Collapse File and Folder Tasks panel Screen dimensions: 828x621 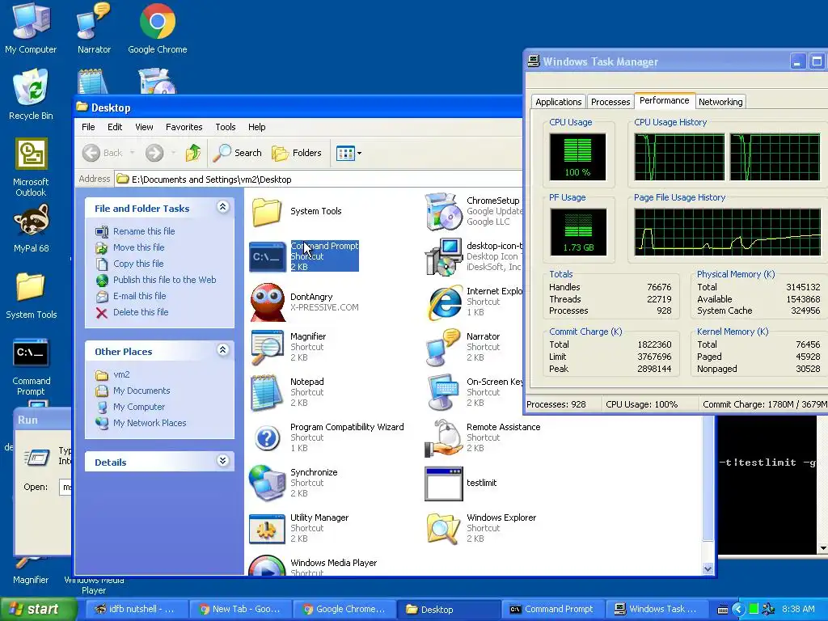tap(223, 207)
